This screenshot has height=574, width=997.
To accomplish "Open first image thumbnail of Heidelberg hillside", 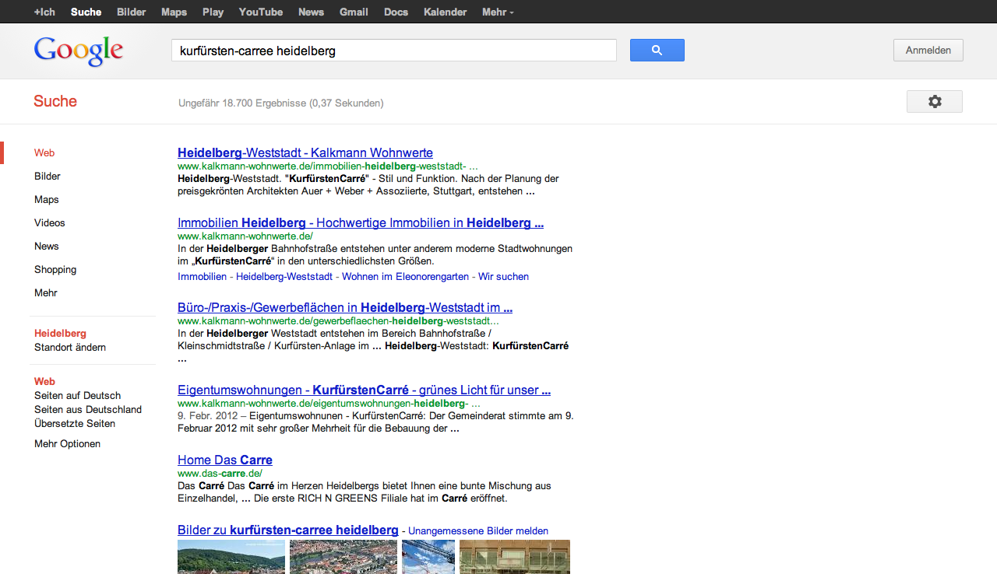I will [231, 557].
